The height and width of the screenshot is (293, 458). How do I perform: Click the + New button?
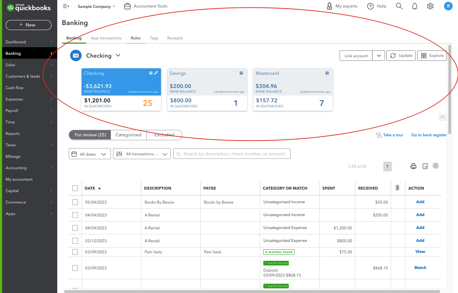(x=29, y=25)
